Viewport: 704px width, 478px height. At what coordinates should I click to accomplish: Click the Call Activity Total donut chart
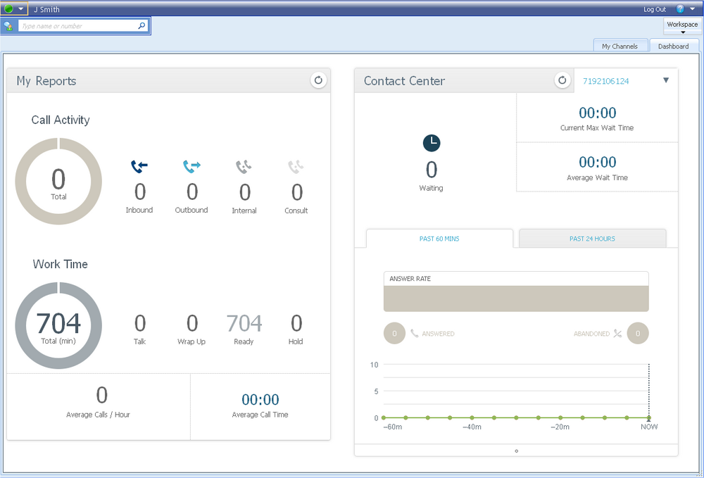tap(58, 182)
